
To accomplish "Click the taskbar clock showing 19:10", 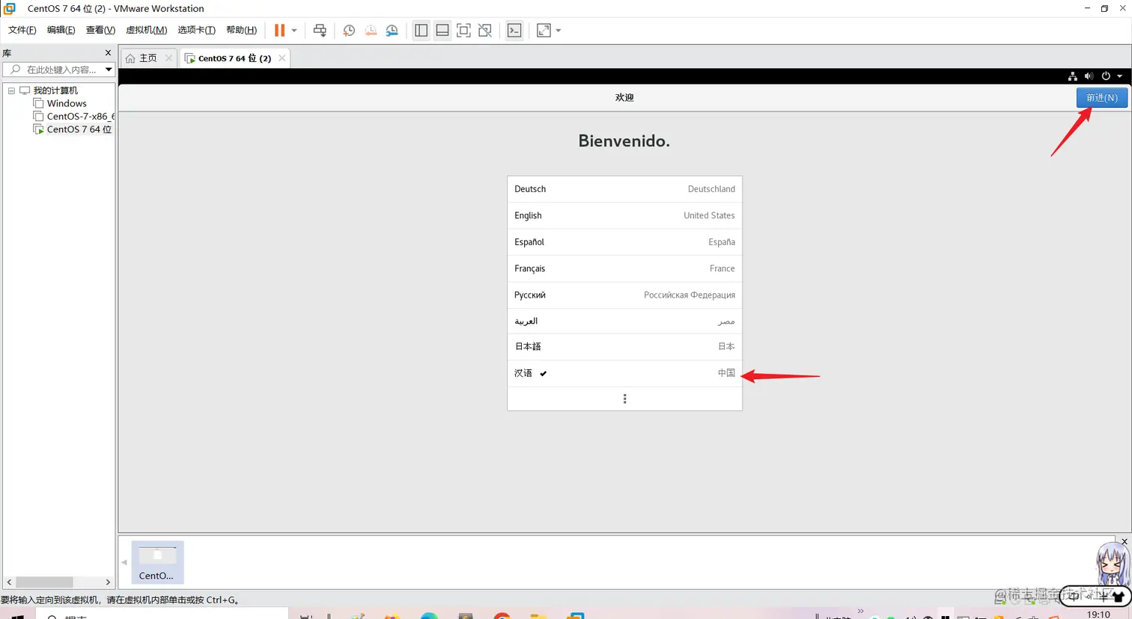I will [x=1098, y=615].
